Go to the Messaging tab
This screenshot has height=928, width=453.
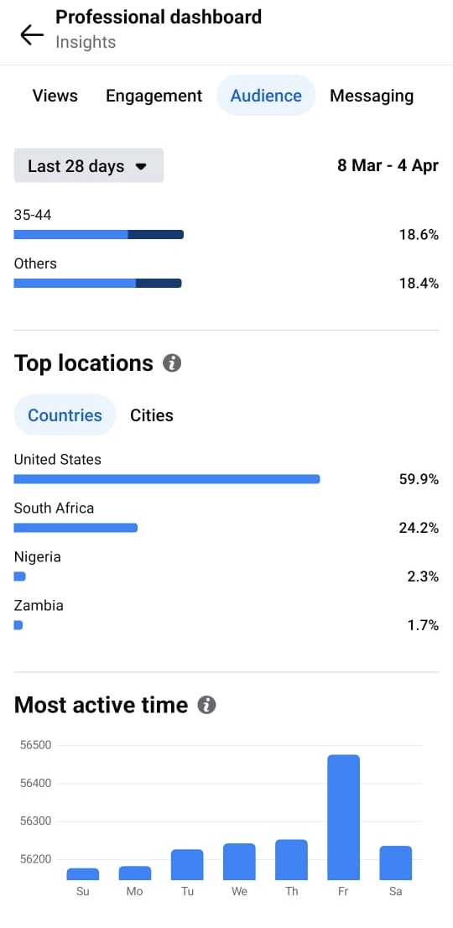(372, 96)
